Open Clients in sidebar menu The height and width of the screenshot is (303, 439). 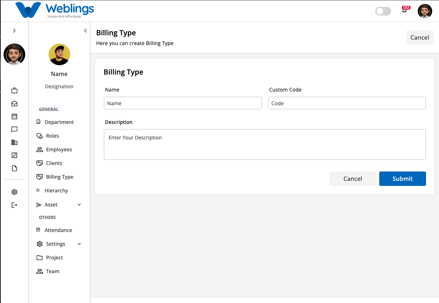(x=54, y=163)
